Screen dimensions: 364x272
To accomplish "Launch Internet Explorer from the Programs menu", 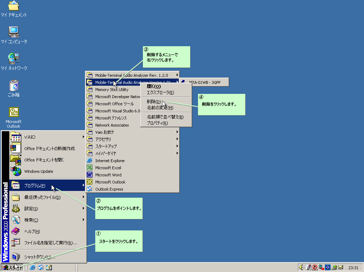I will 133,160.
